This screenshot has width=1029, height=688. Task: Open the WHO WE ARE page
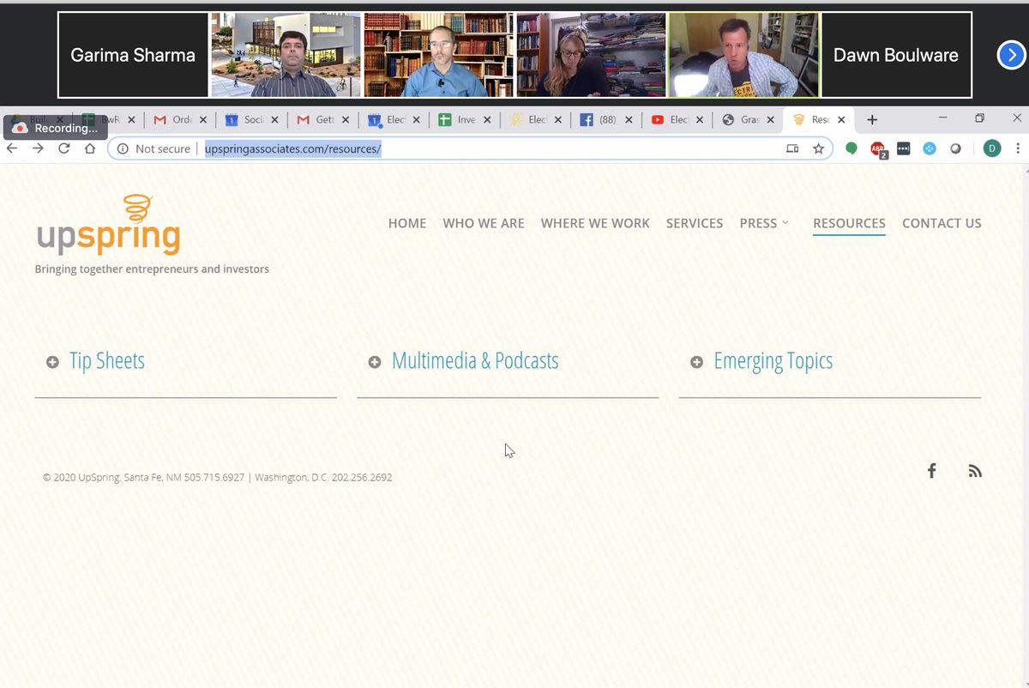484,223
